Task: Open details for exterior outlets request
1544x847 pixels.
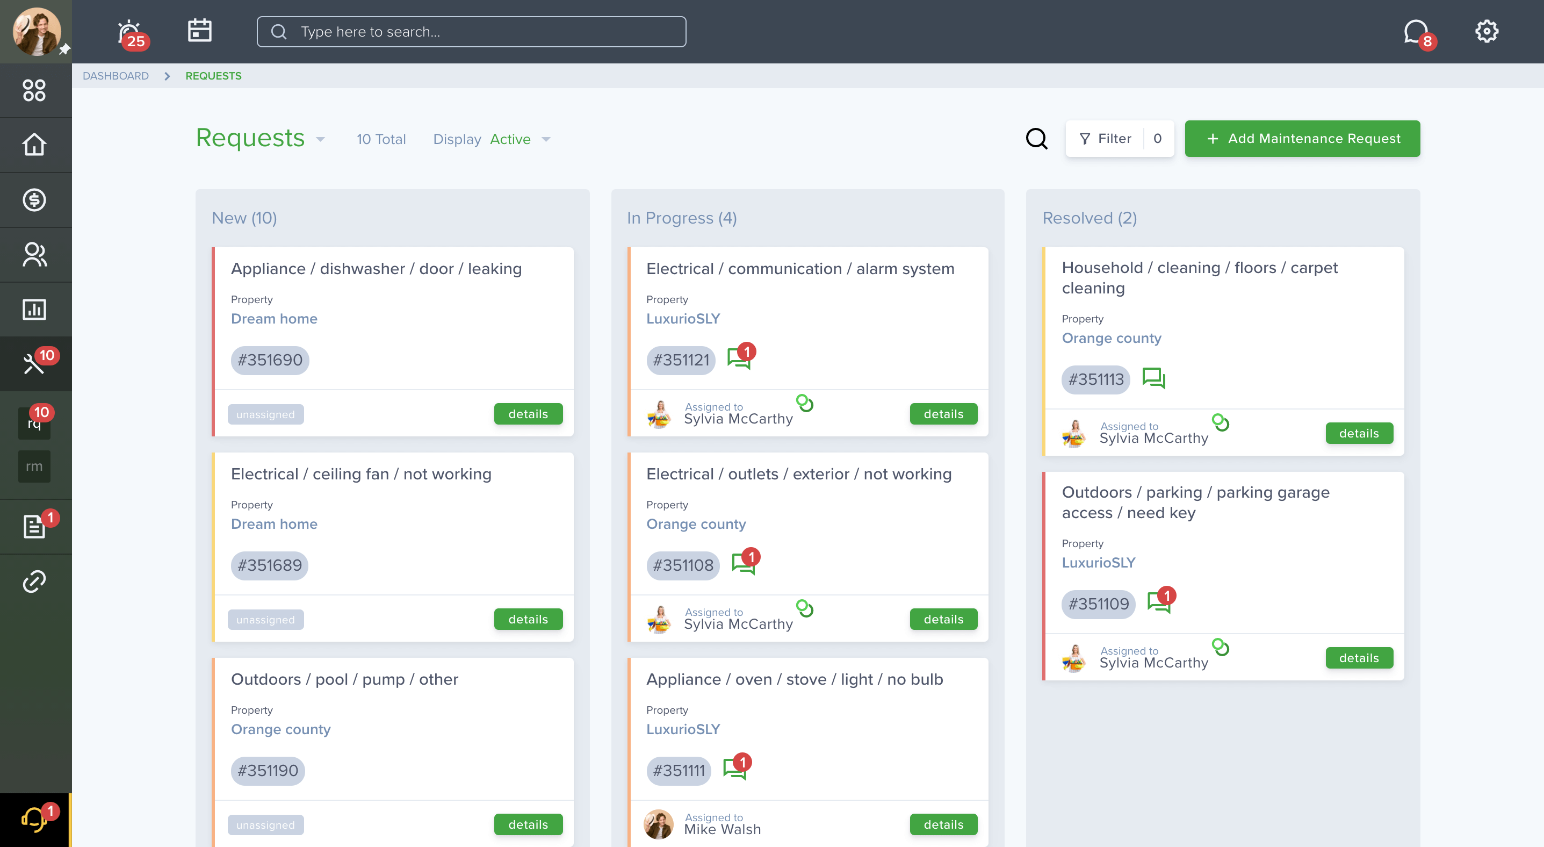Action: 943,619
